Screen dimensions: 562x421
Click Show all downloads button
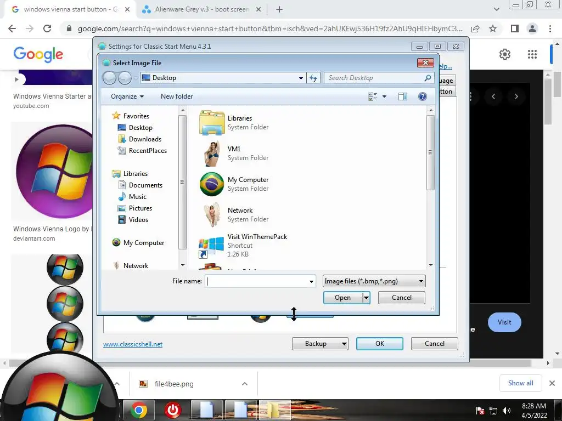(520, 383)
